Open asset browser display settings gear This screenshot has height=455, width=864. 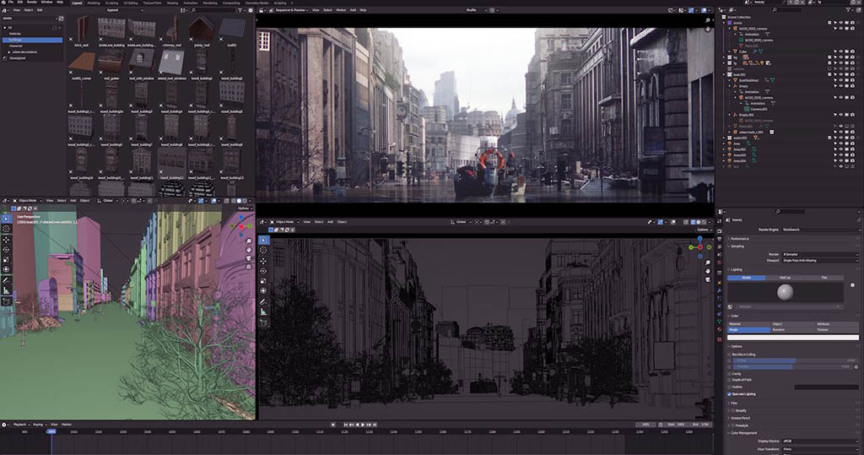coord(251,10)
